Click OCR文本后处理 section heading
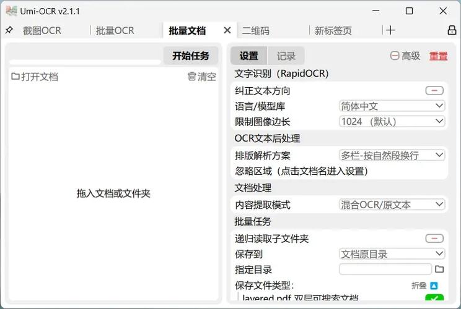This screenshot has width=461, height=309. tap(267, 138)
